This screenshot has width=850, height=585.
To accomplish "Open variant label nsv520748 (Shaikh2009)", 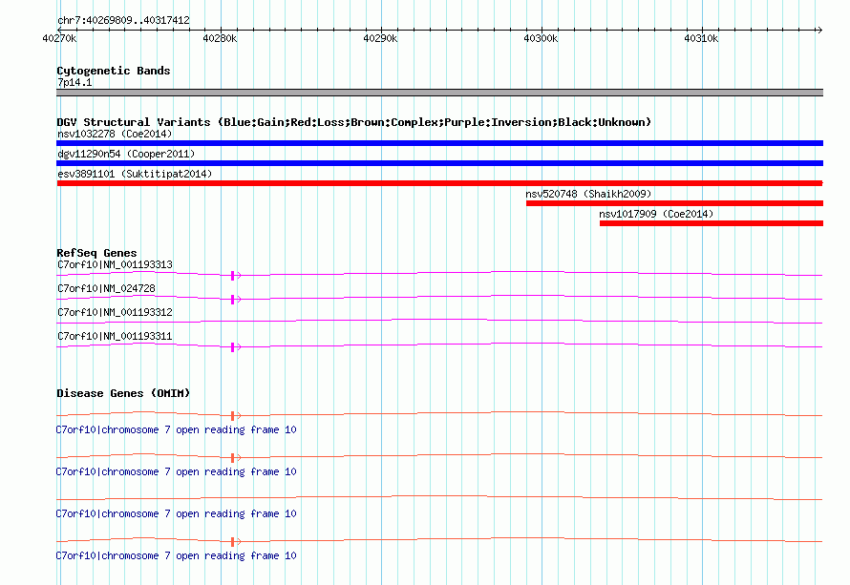I will pos(588,194).
